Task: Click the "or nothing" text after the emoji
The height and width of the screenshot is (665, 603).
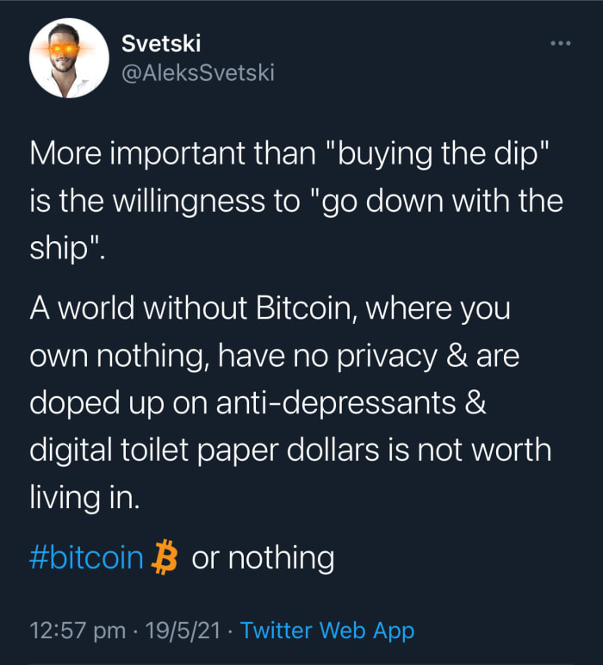Action: pyautogui.click(x=262, y=557)
